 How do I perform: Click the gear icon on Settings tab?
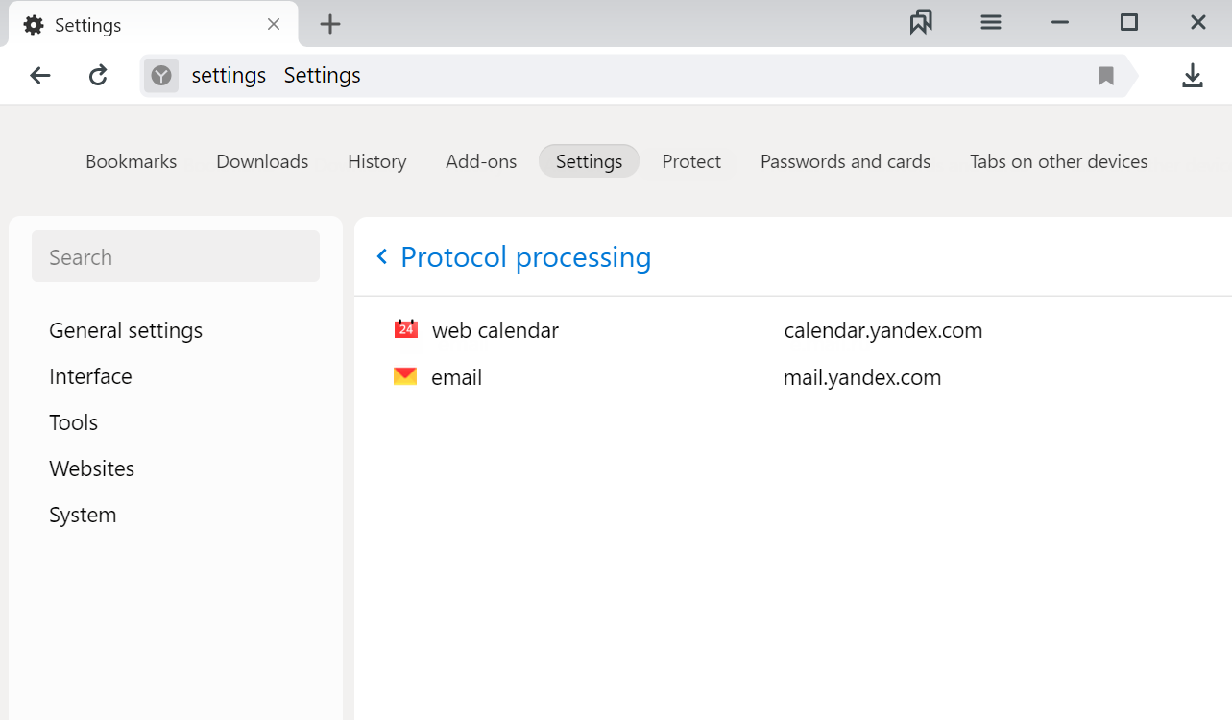click(x=34, y=25)
